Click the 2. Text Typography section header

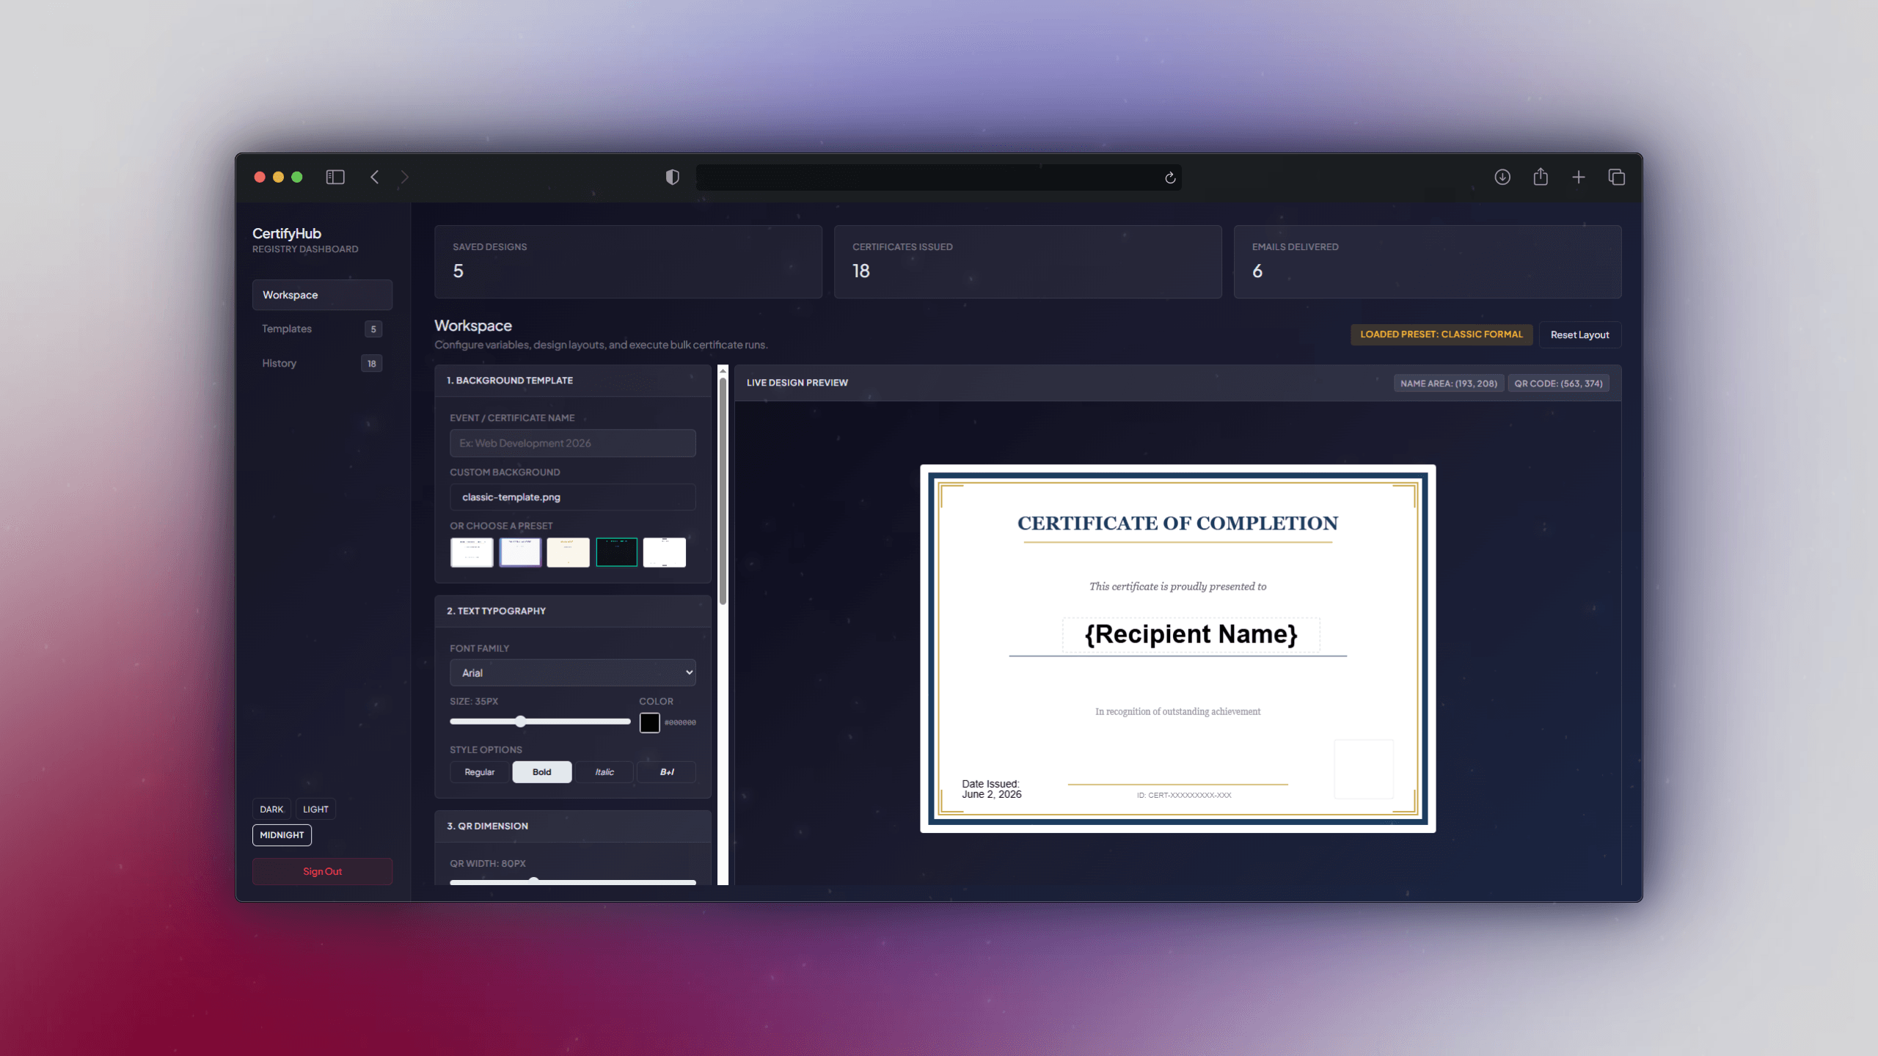tap(573, 611)
